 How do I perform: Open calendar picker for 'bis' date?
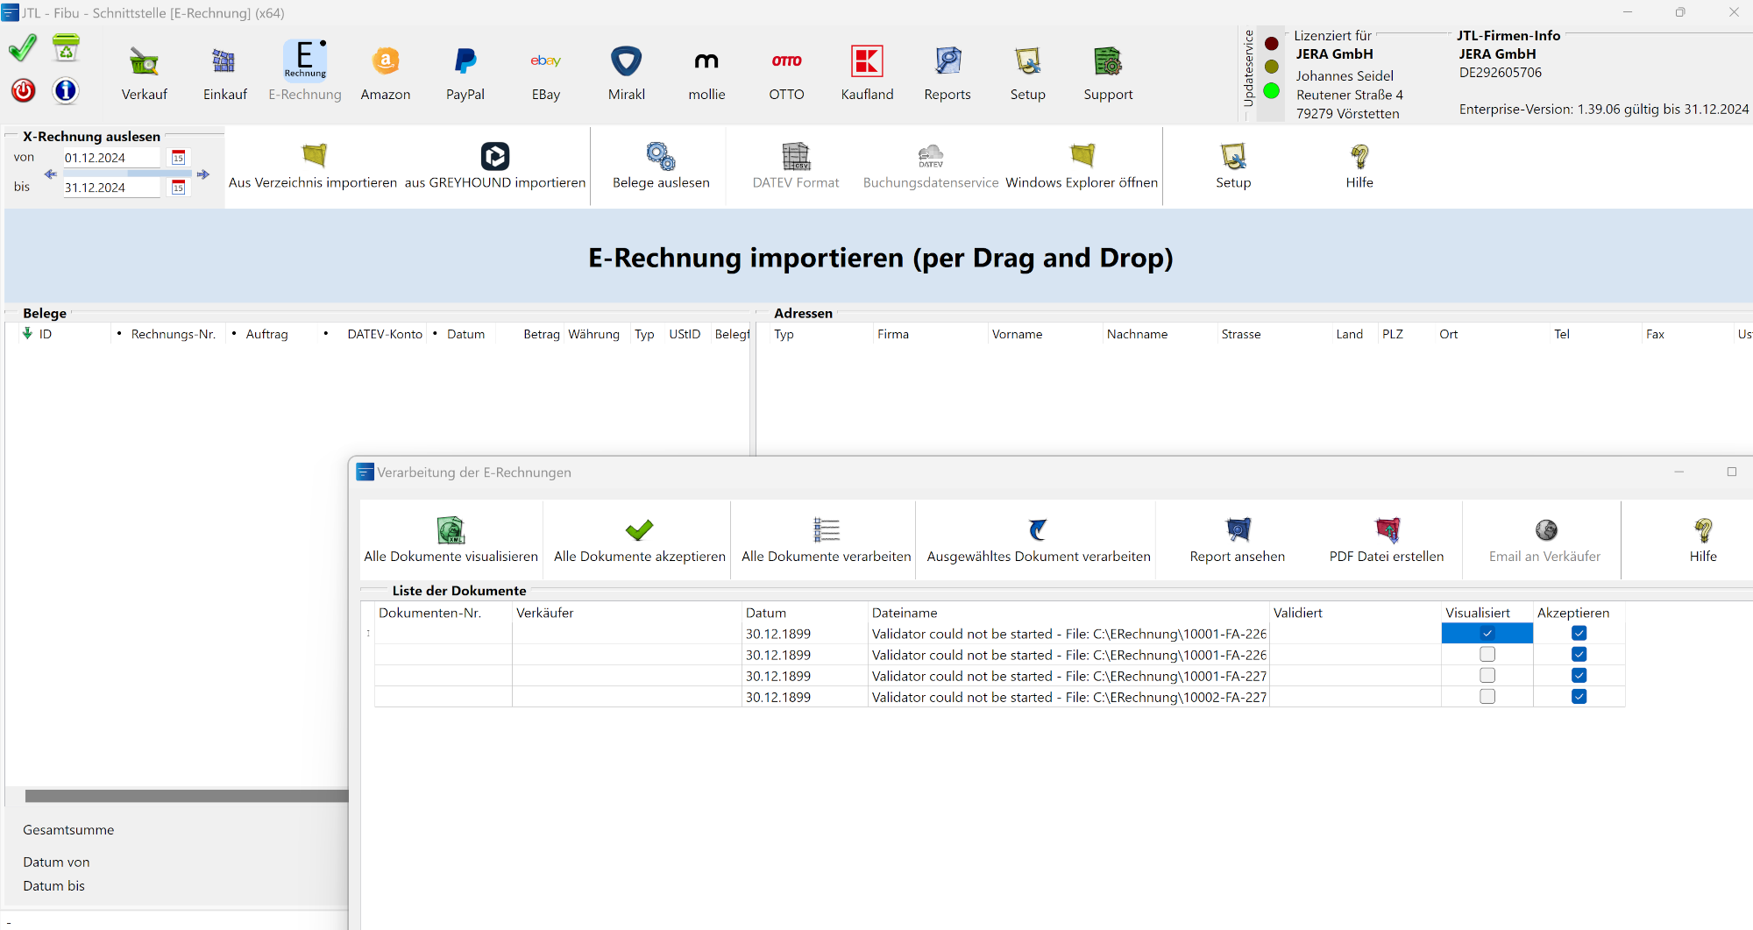179,188
